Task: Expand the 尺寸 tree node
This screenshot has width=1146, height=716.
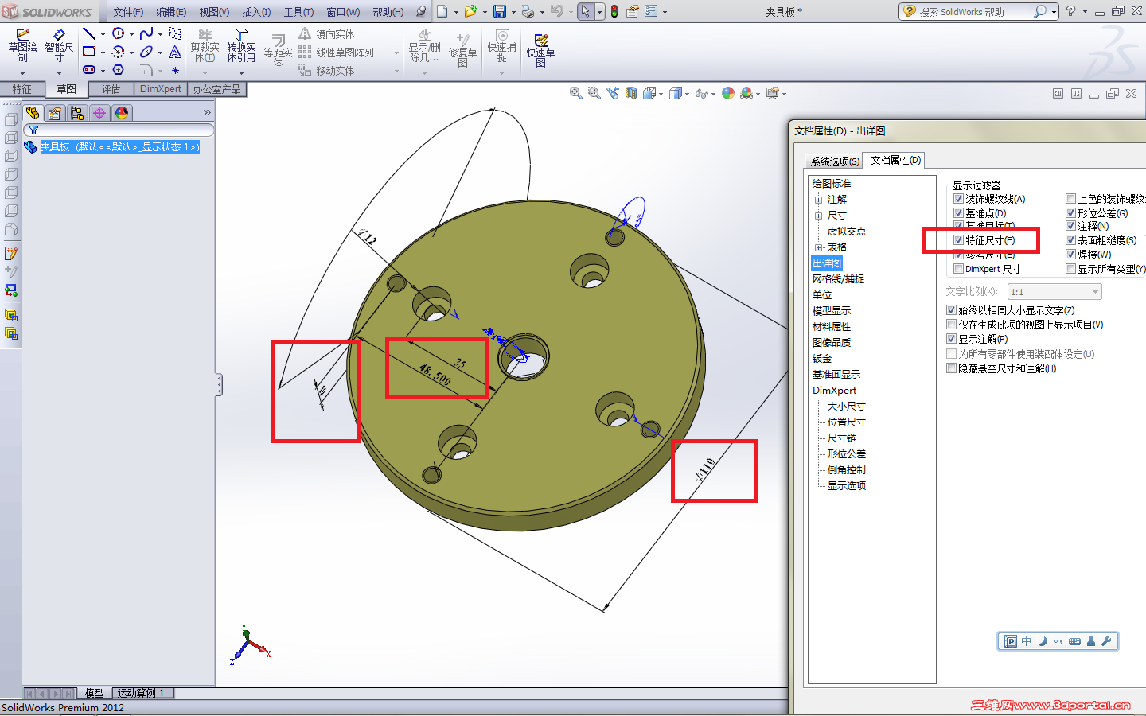Action: pyautogui.click(x=818, y=216)
